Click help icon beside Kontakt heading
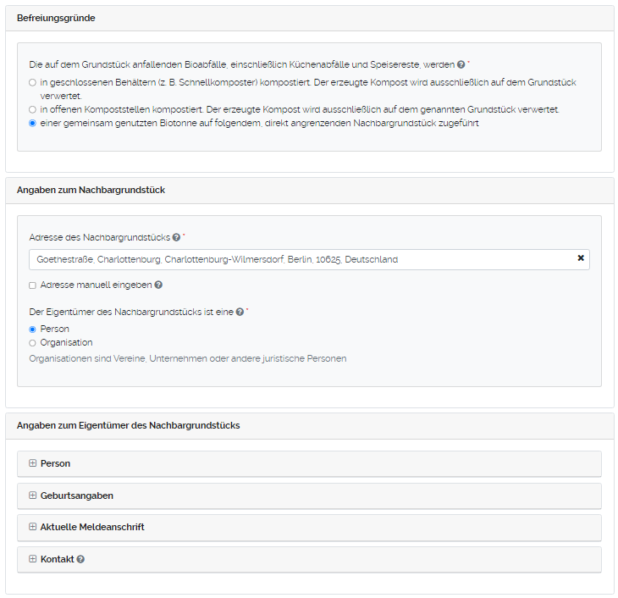This screenshot has width=618, height=598. click(80, 560)
